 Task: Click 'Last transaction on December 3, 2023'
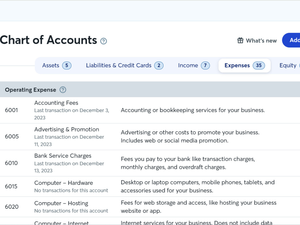[x=72, y=114]
